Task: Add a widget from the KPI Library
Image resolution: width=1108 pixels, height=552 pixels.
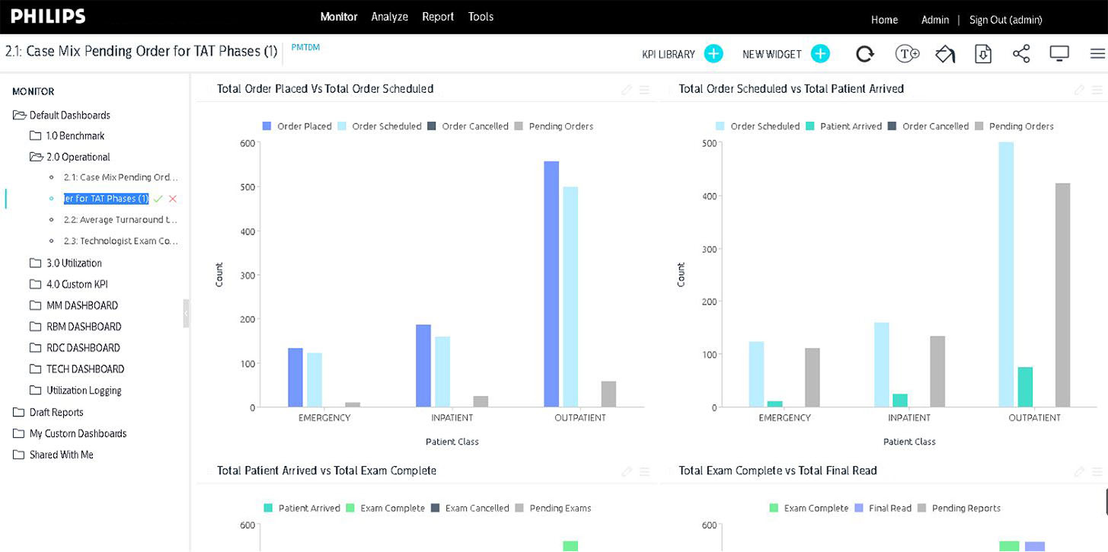Action: (714, 53)
